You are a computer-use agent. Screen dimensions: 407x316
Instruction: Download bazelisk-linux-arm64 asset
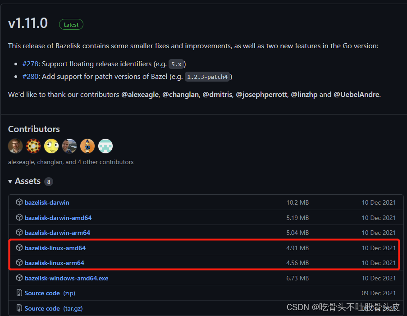tap(55, 263)
